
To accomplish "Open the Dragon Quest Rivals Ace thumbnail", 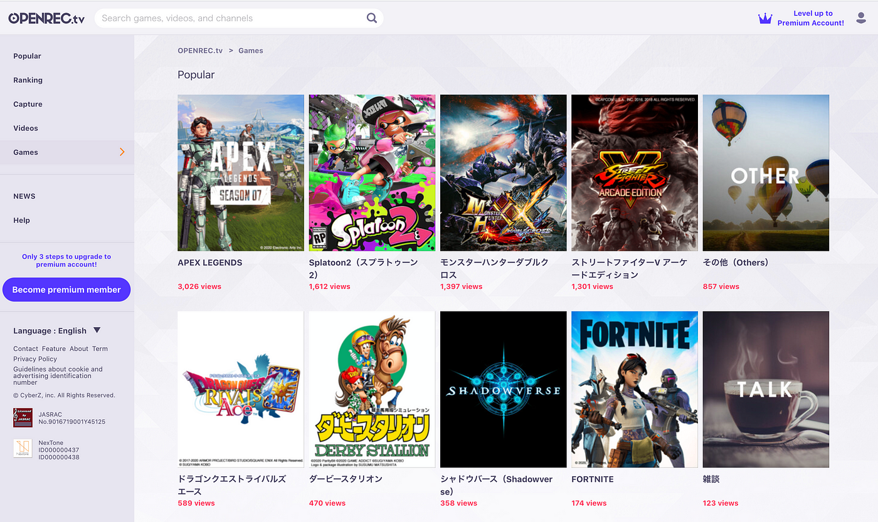I will point(241,389).
